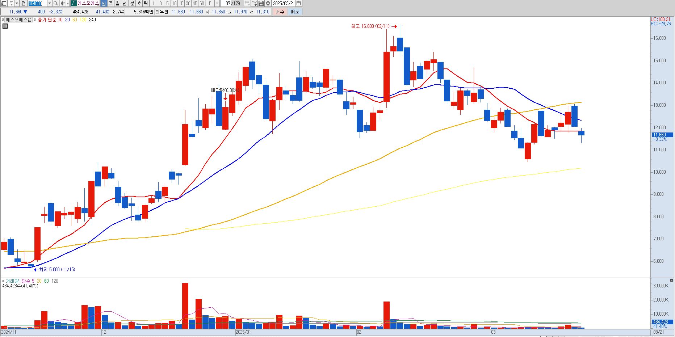Click the small grid icon under the stock label
Image resolution: width=675 pixels, height=337 pixels.
(x=5, y=26)
